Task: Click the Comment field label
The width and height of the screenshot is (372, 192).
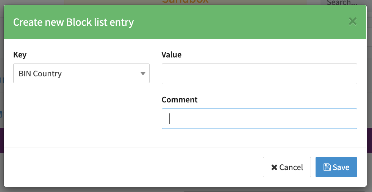Action: coord(180,100)
